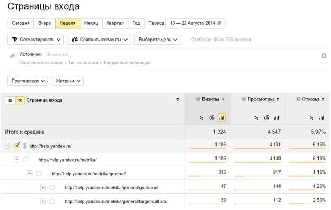
Task: Edit the Источники segment with pencil icon
Action: (12, 56)
